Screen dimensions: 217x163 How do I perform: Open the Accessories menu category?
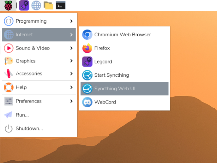click(x=29, y=74)
